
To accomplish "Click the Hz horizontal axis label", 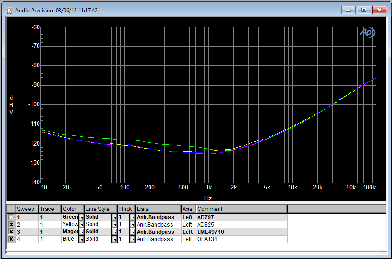I will [208, 198].
